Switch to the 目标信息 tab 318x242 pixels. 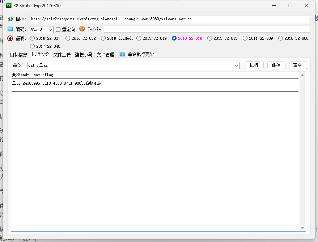18,55
